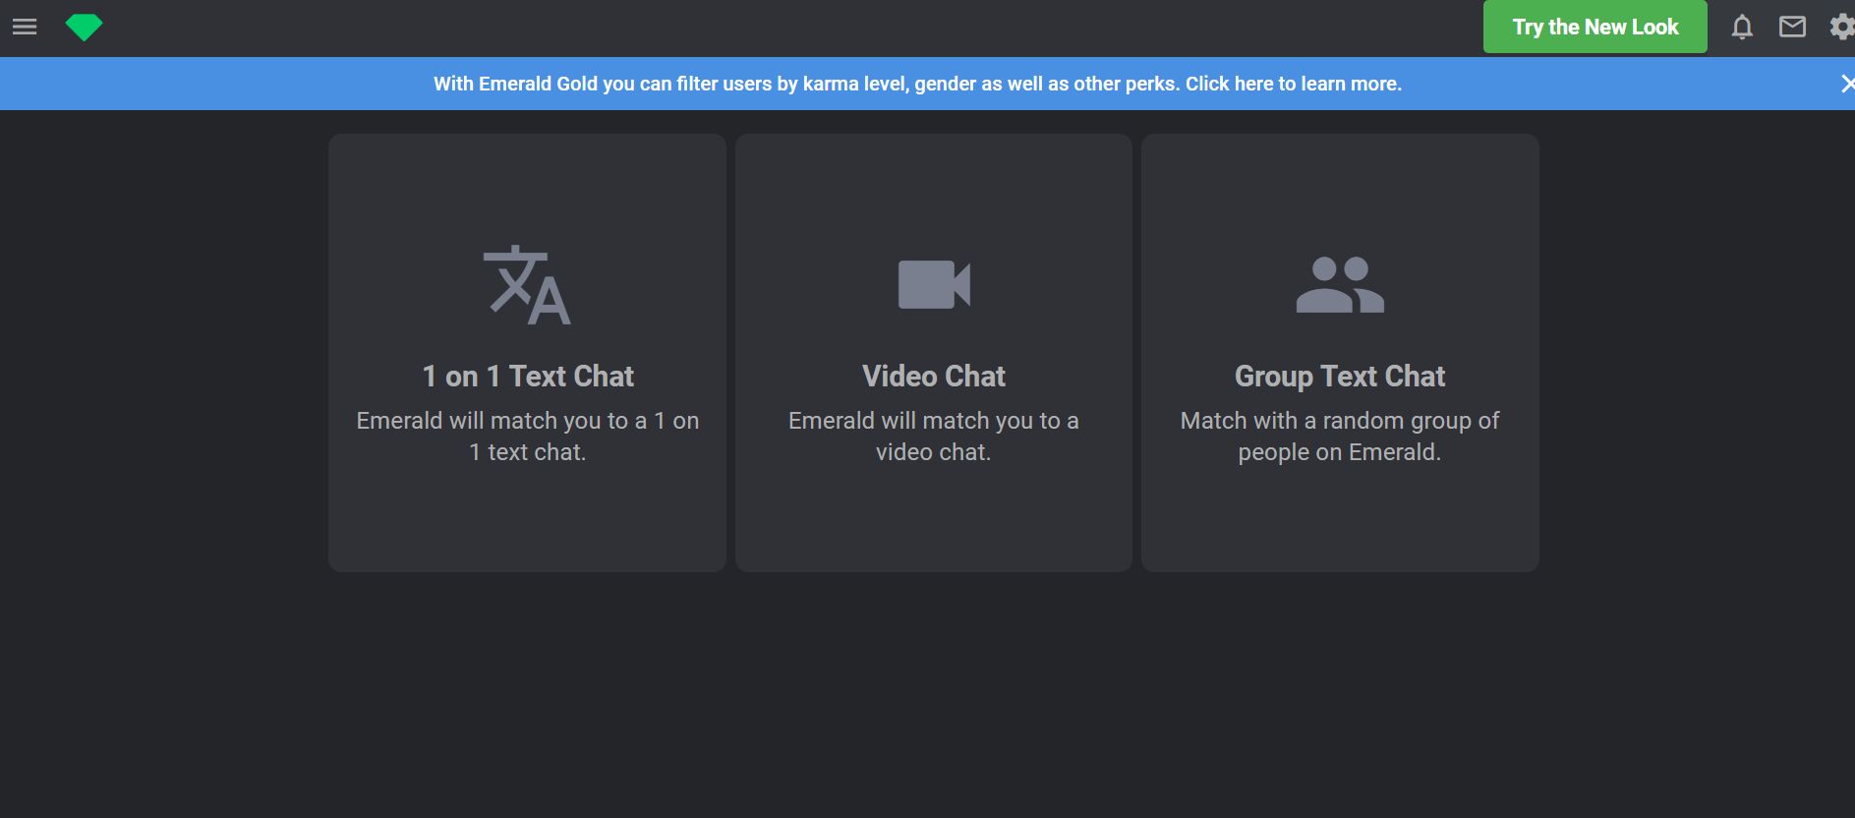
Task: Open the hamburger menu
Action: point(25,27)
